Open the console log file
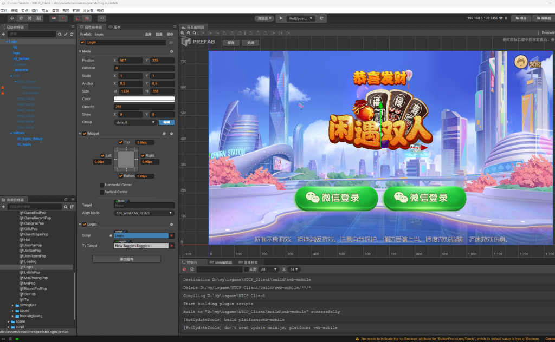The height and width of the screenshot is (342, 555). 192,269
